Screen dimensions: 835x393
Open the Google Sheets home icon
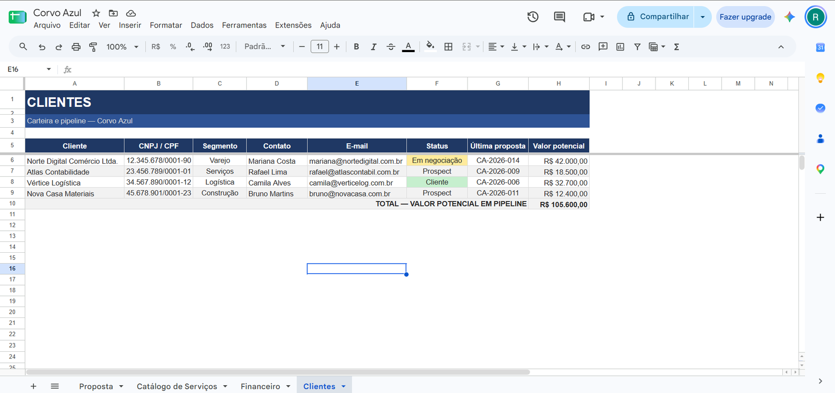coord(17,17)
